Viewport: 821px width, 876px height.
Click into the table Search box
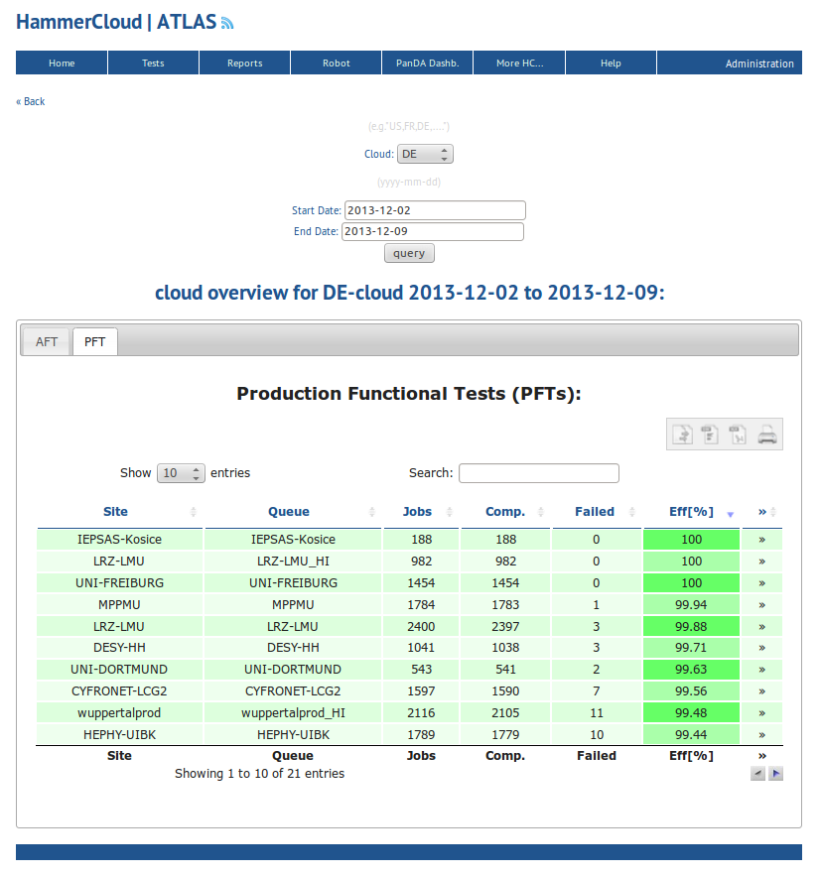tap(538, 473)
